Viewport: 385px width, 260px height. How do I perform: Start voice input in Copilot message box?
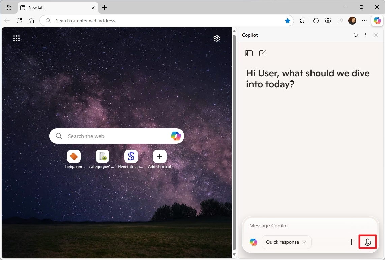[367, 242]
